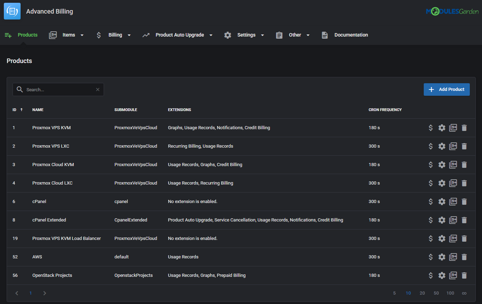Delete the AWS product
This screenshot has width=482, height=304.
coord(464,257)
